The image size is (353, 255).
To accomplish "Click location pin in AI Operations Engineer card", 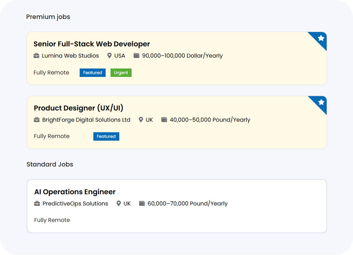I will (x=119, y=204).
